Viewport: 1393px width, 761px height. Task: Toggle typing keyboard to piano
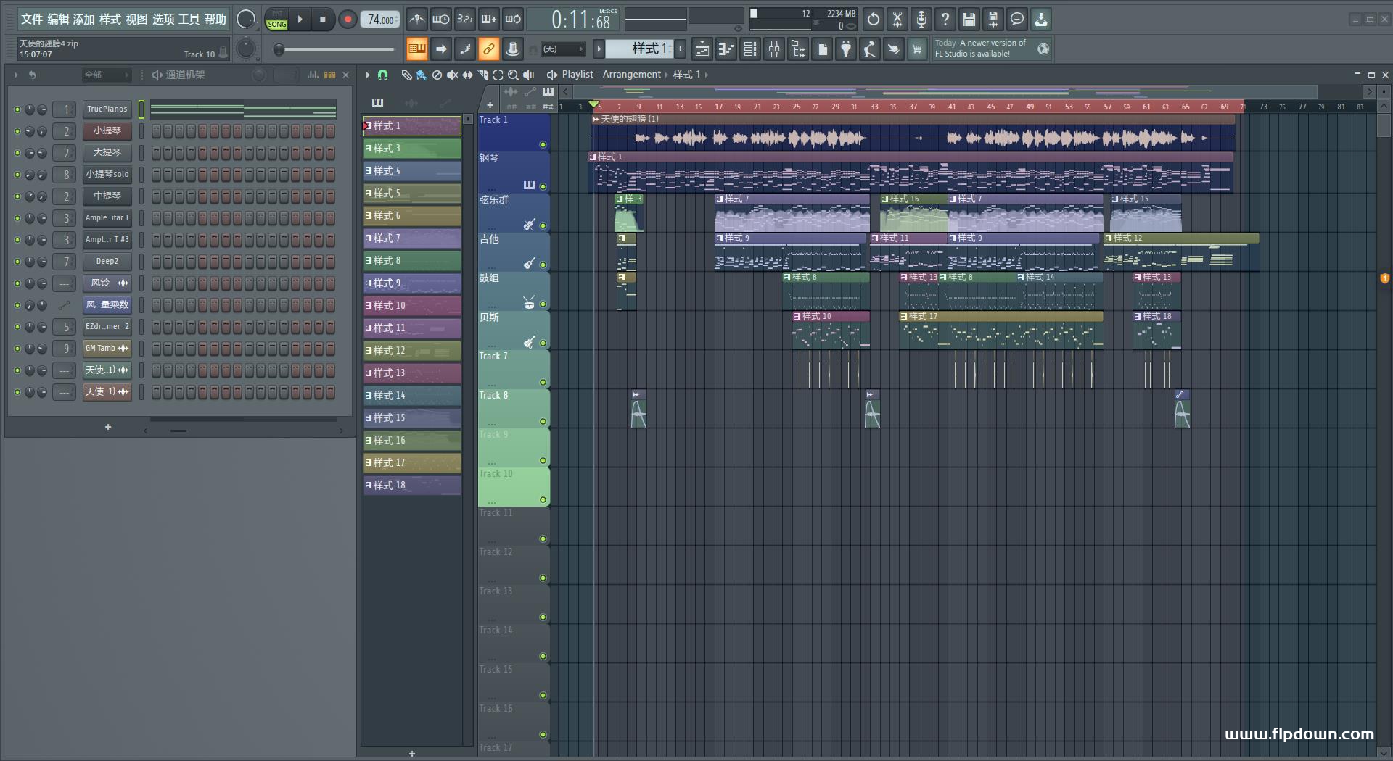point(417,49)
